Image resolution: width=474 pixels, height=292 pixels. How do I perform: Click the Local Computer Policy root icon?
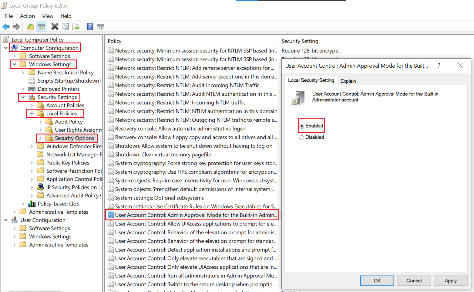coord(6,39)
